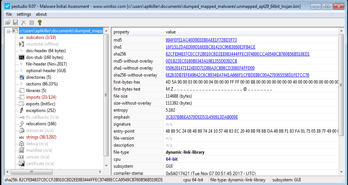Click the value column header

click(251, 32)
